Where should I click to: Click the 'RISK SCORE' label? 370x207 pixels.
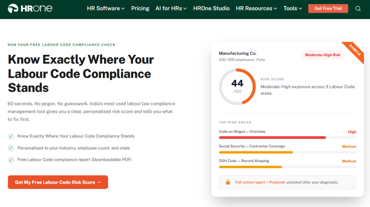click(x=272, y=79)
